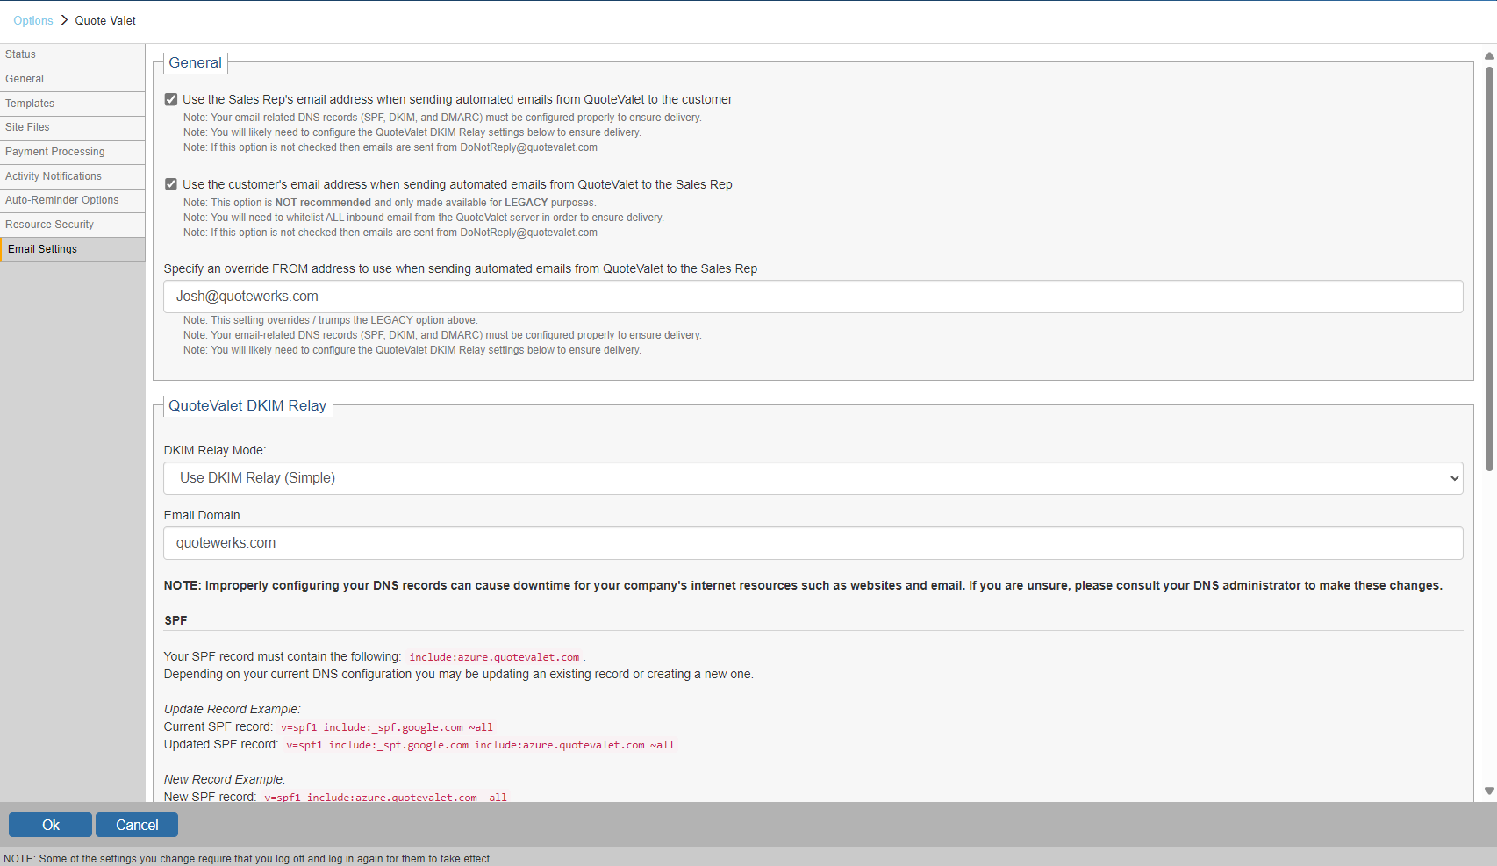The width and height of the screenshot is (1497, 866).
Task: Go to Resource Security settings
Action: tap(49, 225)
